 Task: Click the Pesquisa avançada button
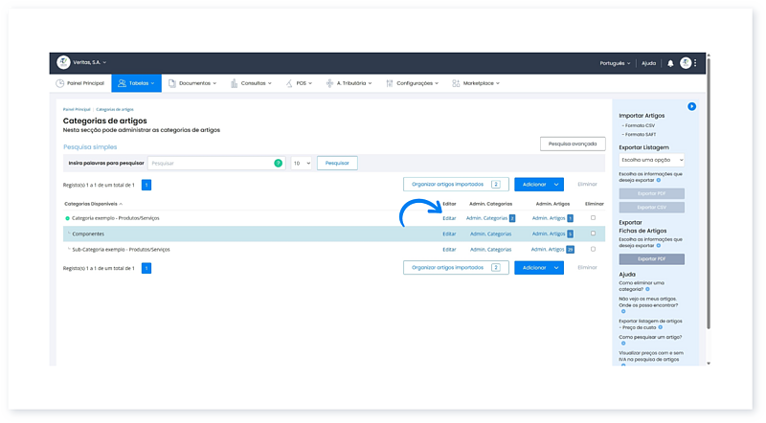click(573, 144)
